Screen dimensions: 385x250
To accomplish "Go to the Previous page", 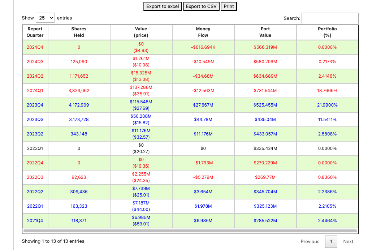I will 310,242.
